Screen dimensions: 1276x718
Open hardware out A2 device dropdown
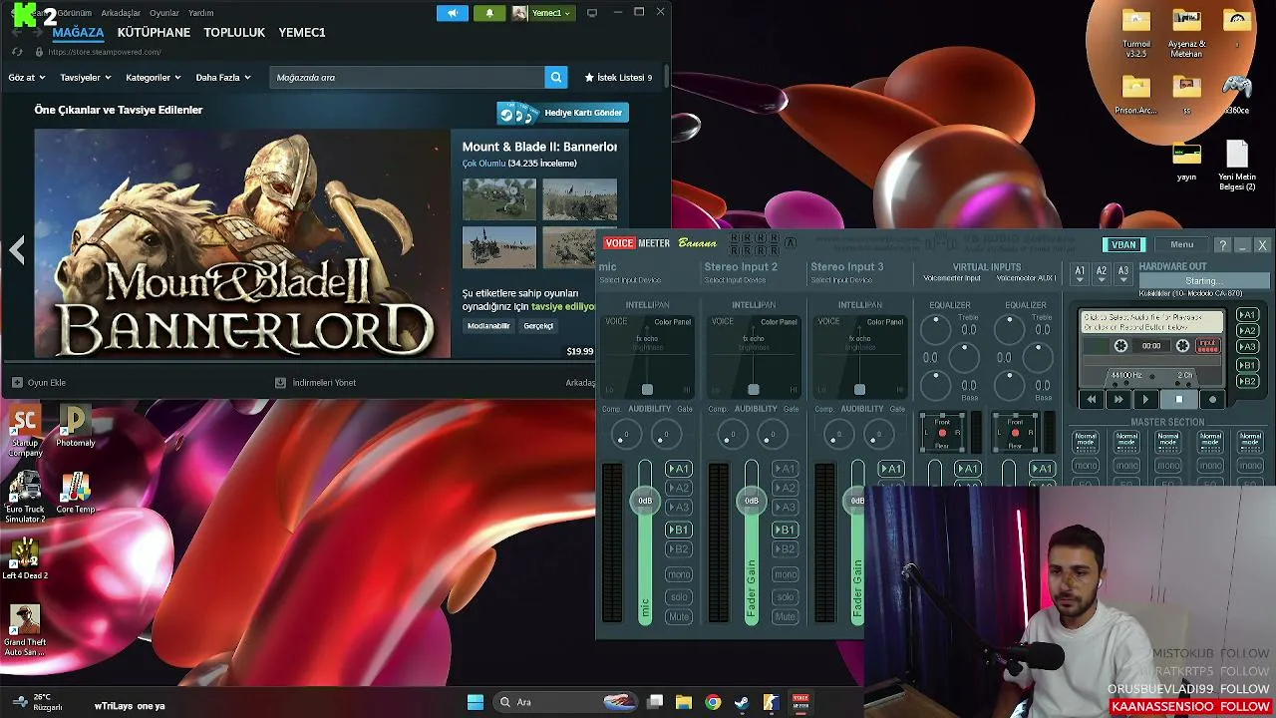tap(1102, 273)
